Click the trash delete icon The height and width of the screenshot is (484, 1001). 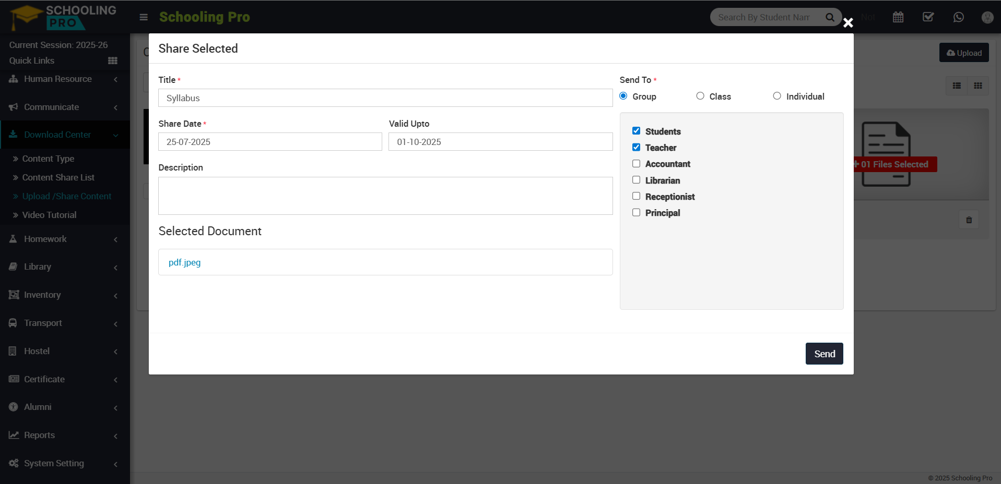969,220
